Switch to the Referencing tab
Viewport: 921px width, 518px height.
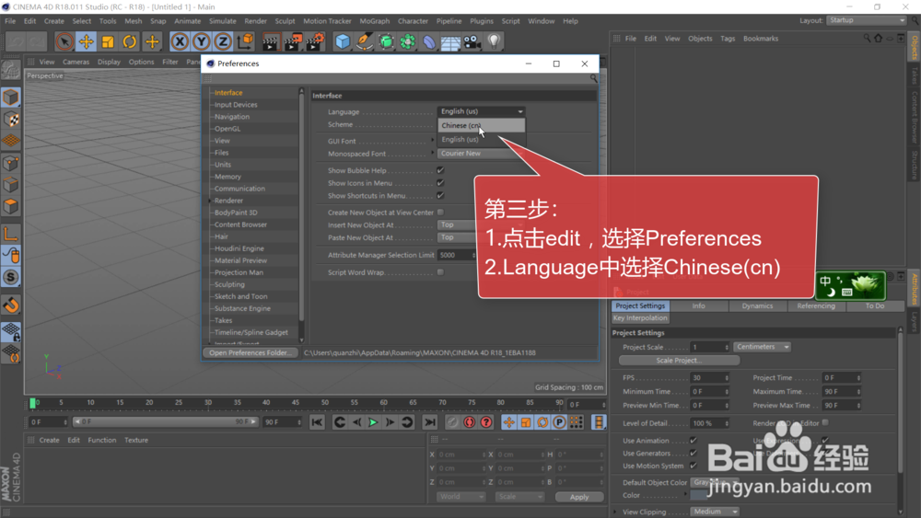[x=816, y=305]
